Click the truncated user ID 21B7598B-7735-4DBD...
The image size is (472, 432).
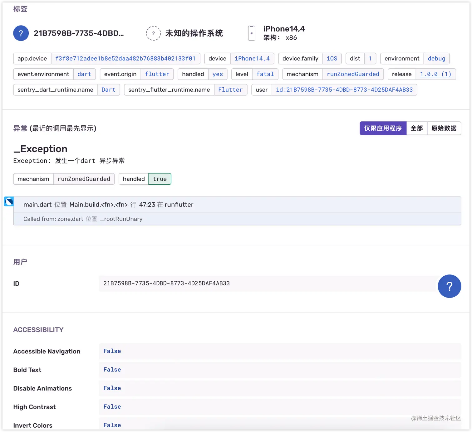click(79, 33)
